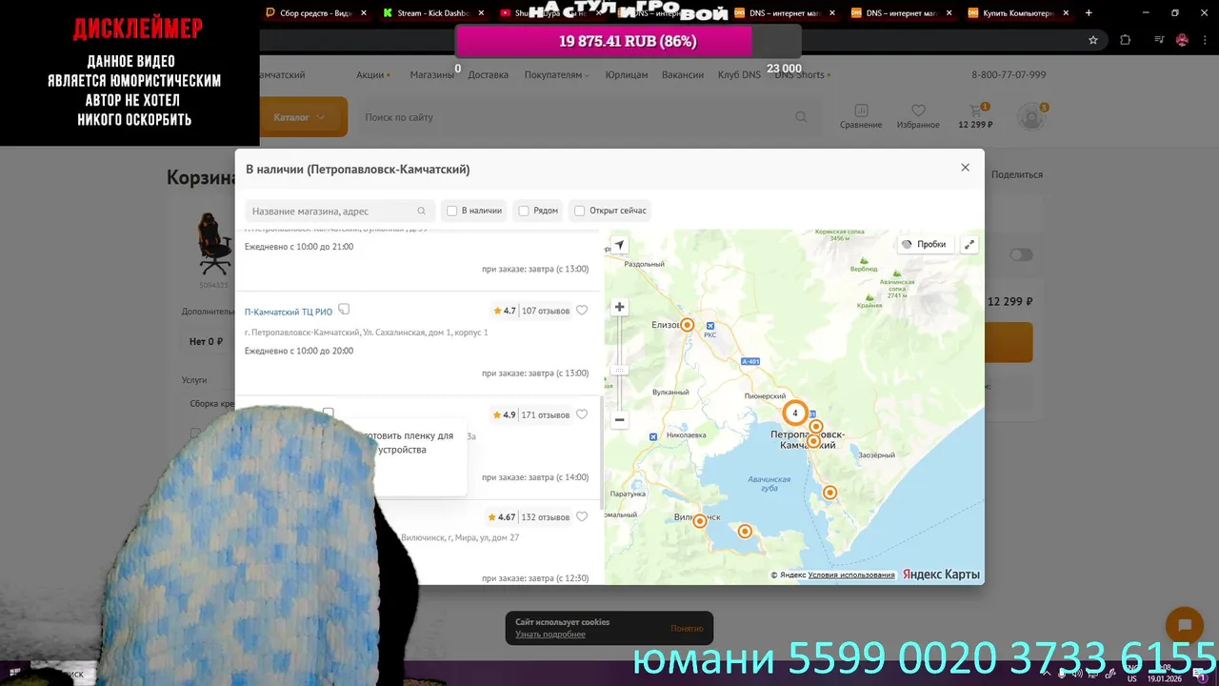Open the Chrome extensions puzzle icon
The image size is (1219, 686).
[1125, 40]
